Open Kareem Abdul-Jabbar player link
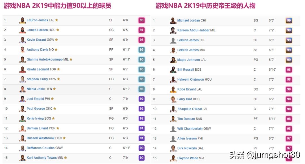305x164 pixels. point(193,30)
